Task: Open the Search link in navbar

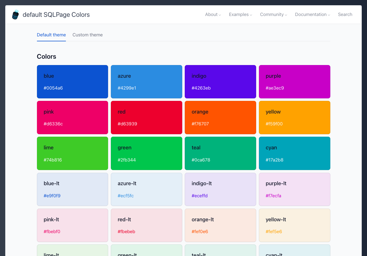Action: (x=345, y=15)
